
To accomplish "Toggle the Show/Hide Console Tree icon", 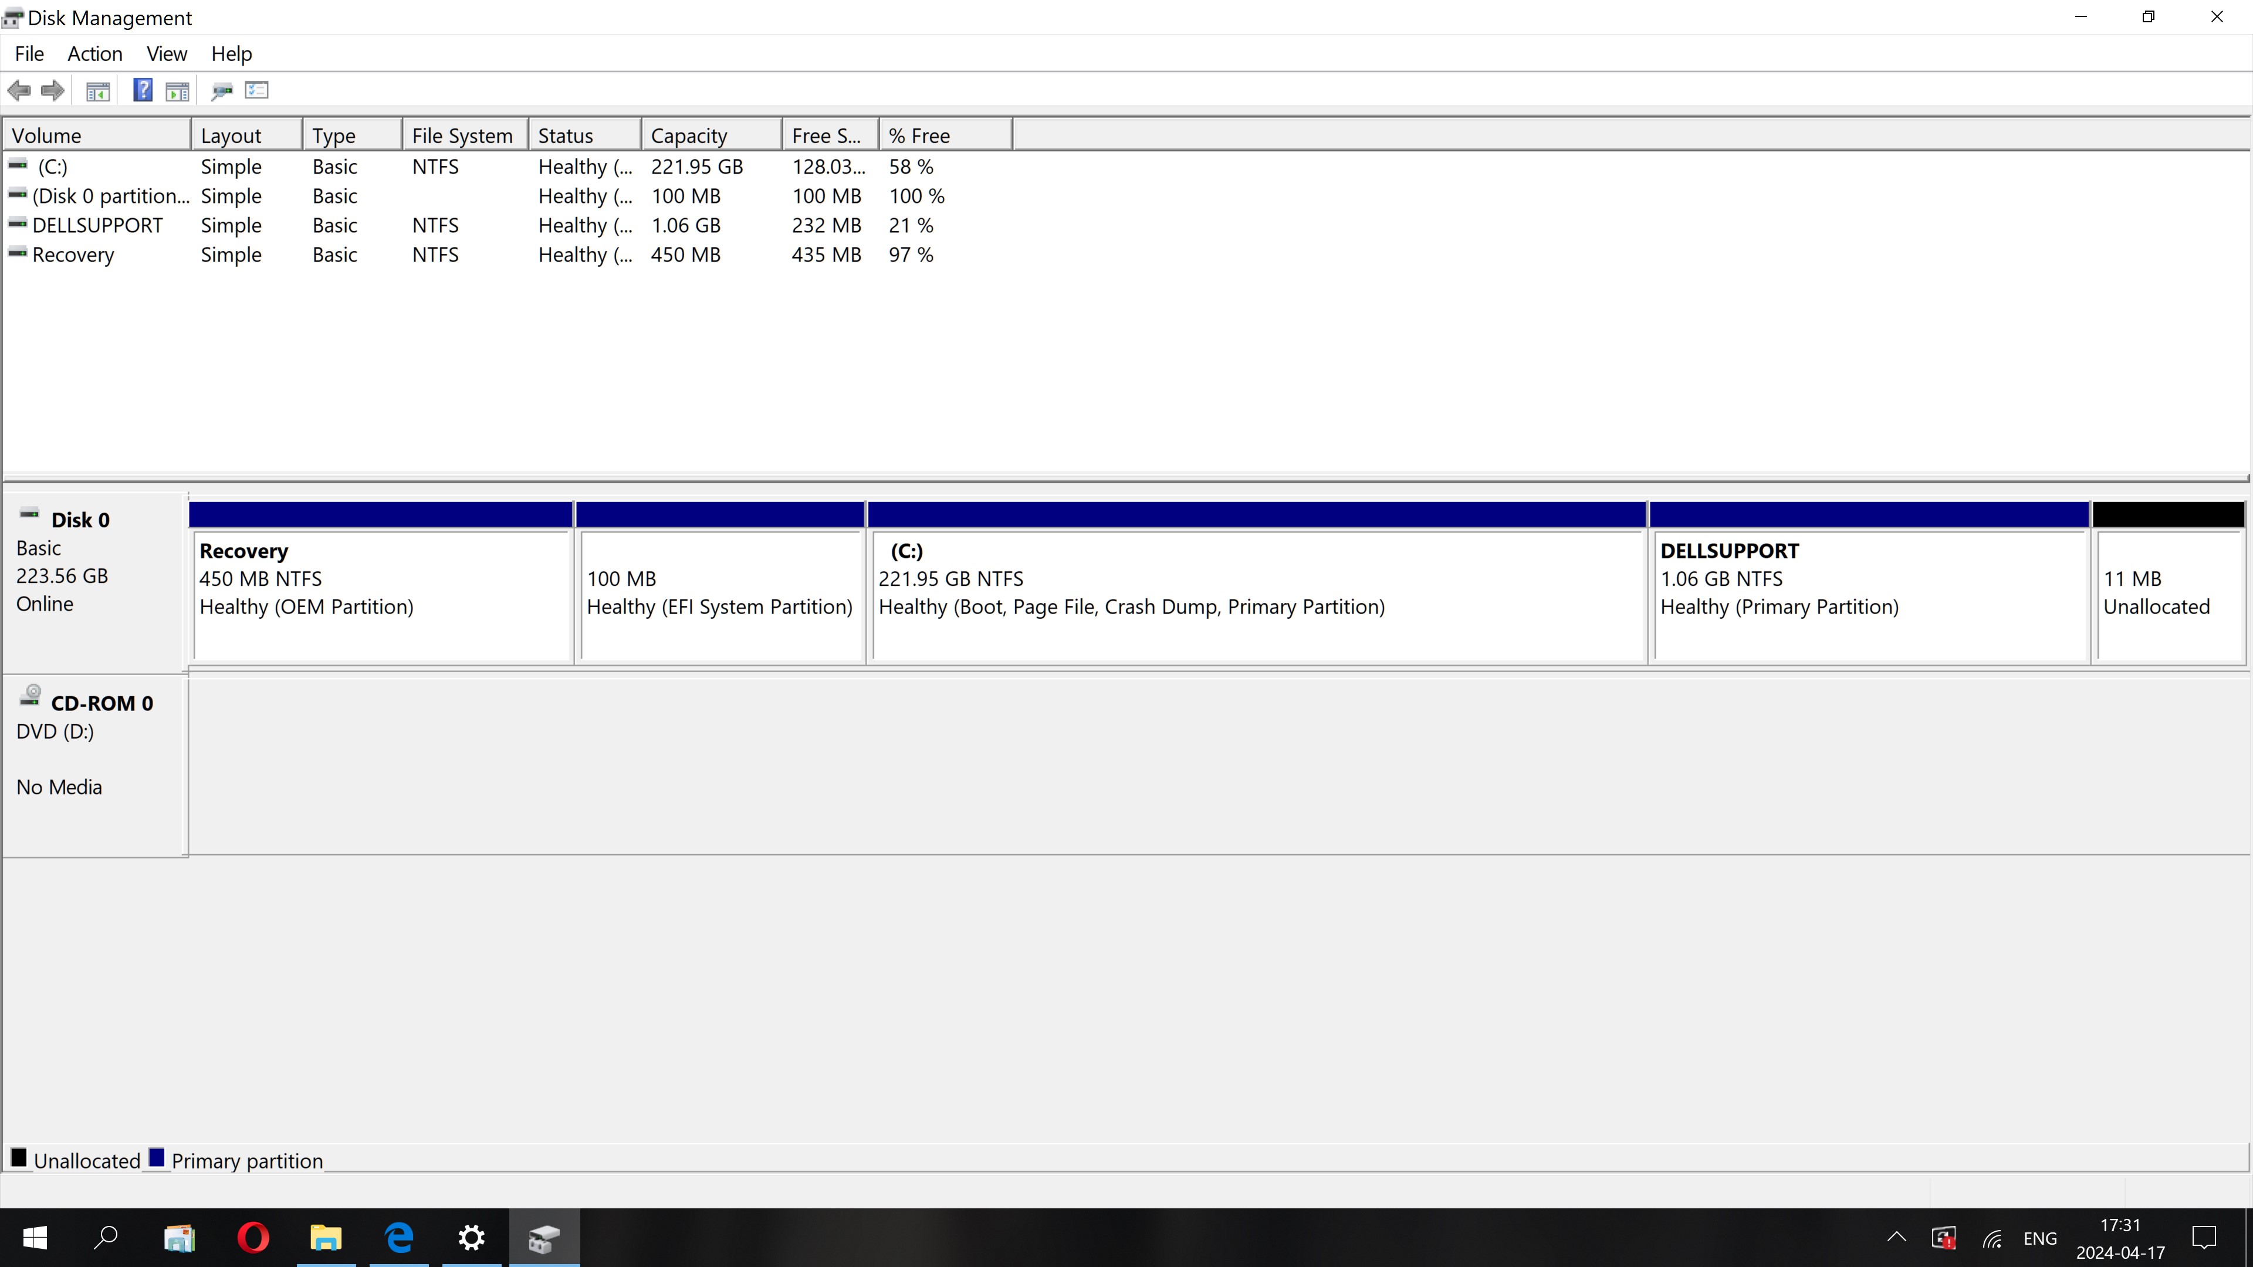I will [x=98, y=90].
